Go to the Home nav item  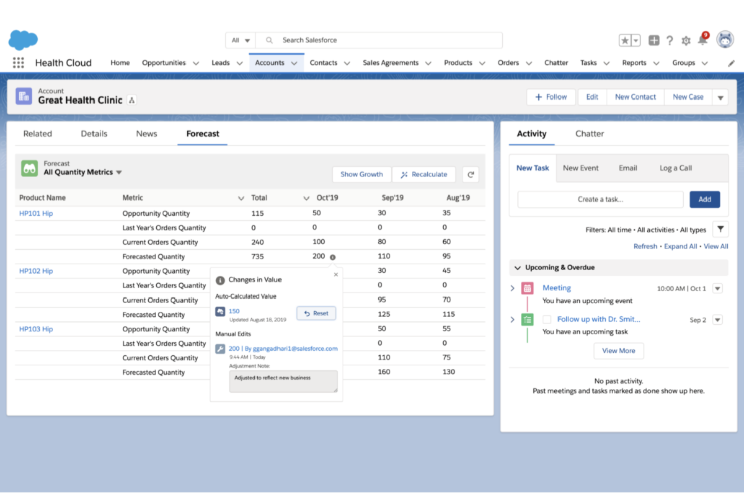[x=120, y=63]
